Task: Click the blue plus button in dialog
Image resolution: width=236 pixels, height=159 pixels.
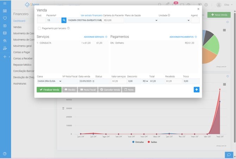Action: tap(197, 90)
